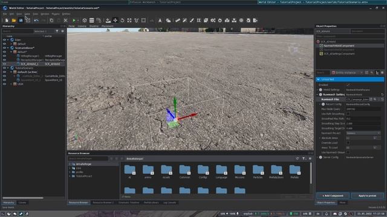Reset Navmesh Settings with its revert arrow icon
Screen dimensions: 387x217
coord(382,95)
